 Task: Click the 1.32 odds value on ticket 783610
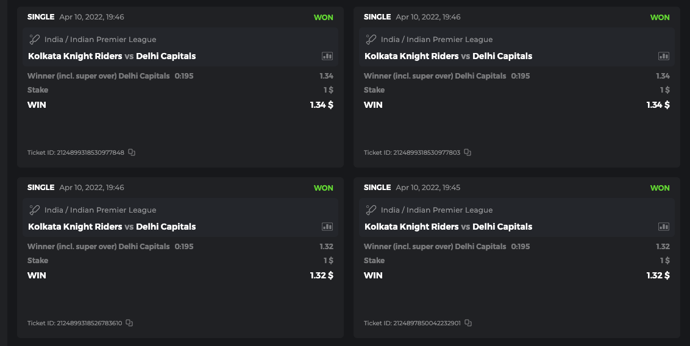click(326, 247)
